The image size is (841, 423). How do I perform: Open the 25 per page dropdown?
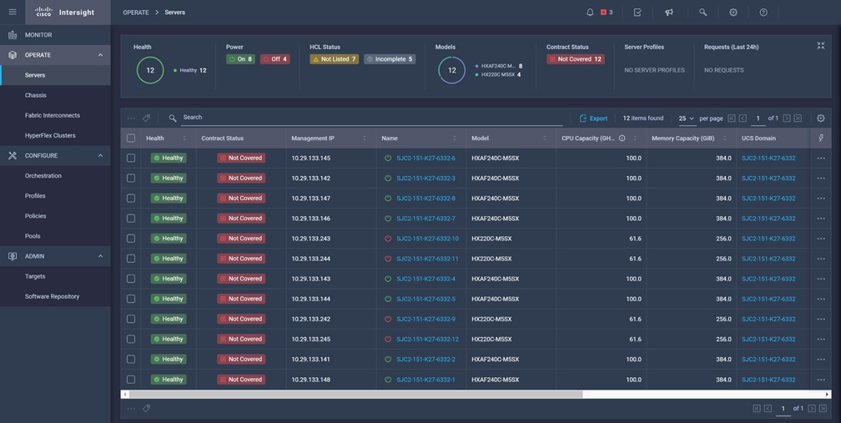[686, 118]
